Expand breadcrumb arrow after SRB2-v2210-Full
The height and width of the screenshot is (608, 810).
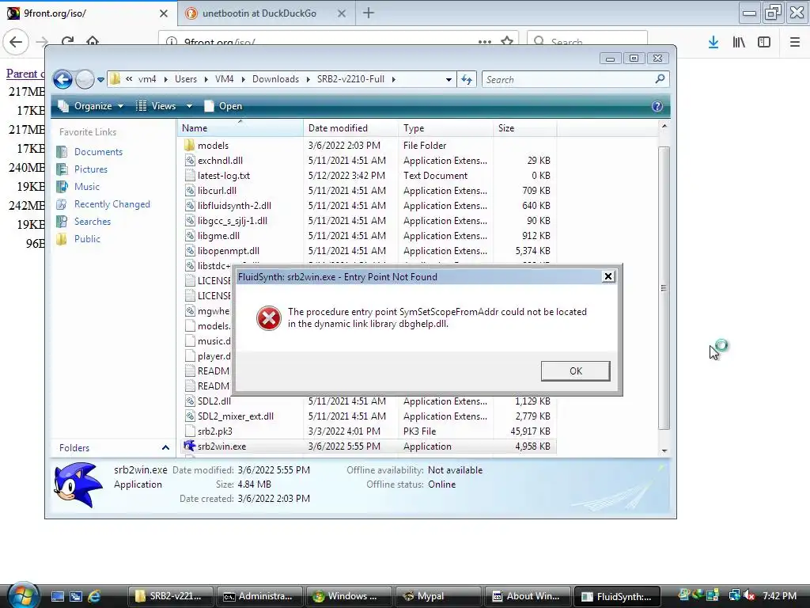click(x=394, y=79)
